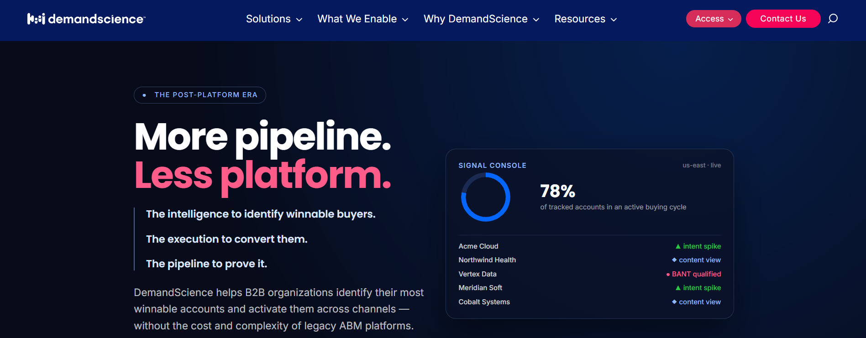Click the content view tag for Cobalt Systems
866x338 pixels.
click(x=696, y=302)
